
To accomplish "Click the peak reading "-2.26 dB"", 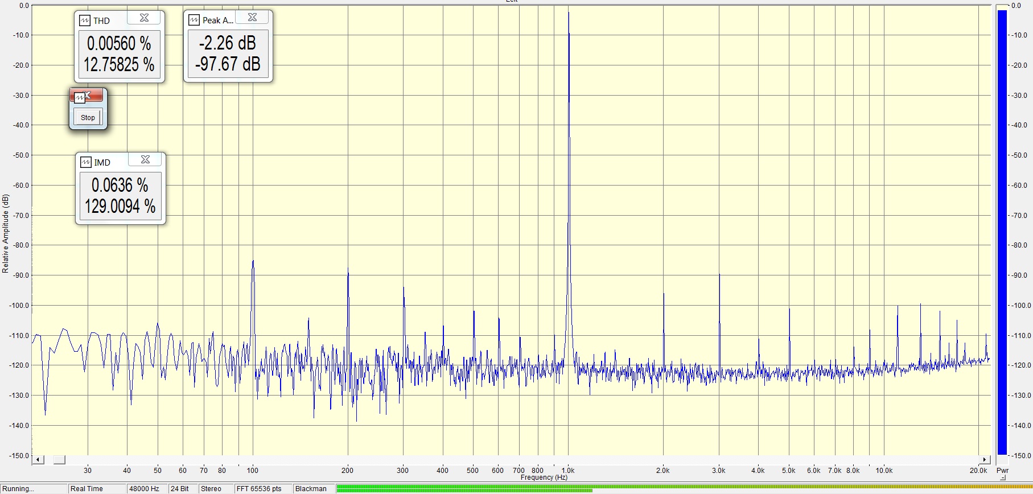I will pos(228,43).
